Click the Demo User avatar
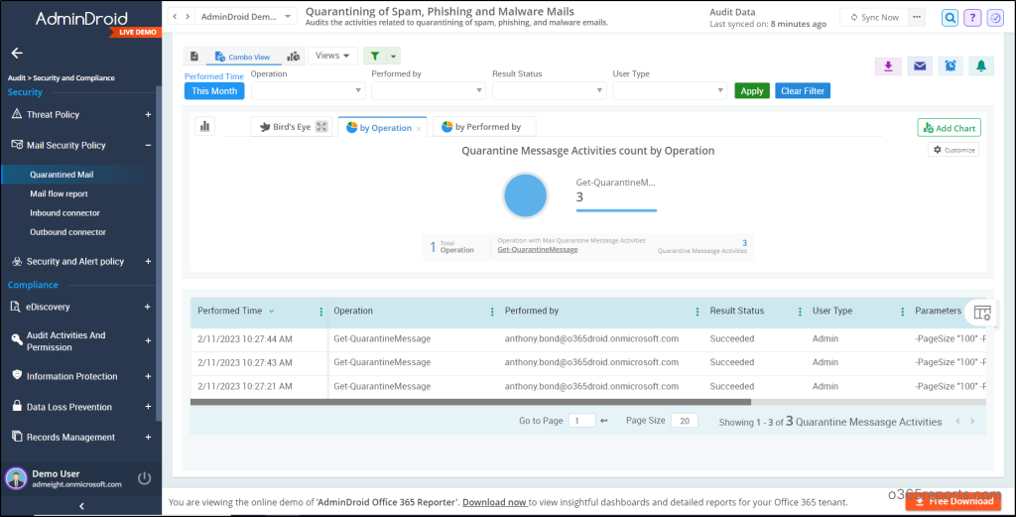Image resolution: width=1016 pixels, height=517 pixels. [x=16, y=478]
